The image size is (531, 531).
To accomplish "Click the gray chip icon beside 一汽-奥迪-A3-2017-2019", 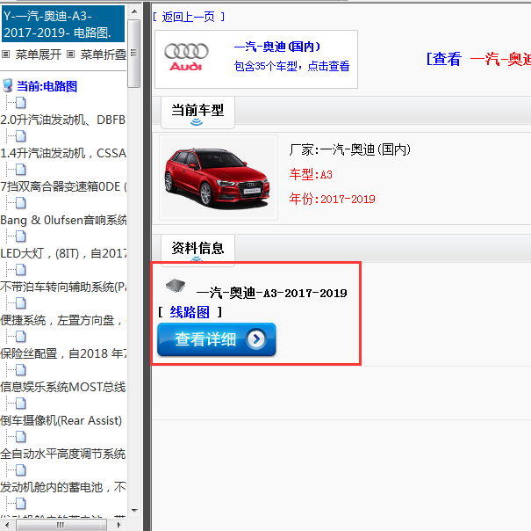I will tap(176, 286).
